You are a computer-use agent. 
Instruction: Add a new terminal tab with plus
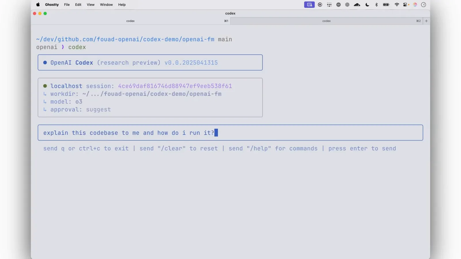[x=426, y=21]
